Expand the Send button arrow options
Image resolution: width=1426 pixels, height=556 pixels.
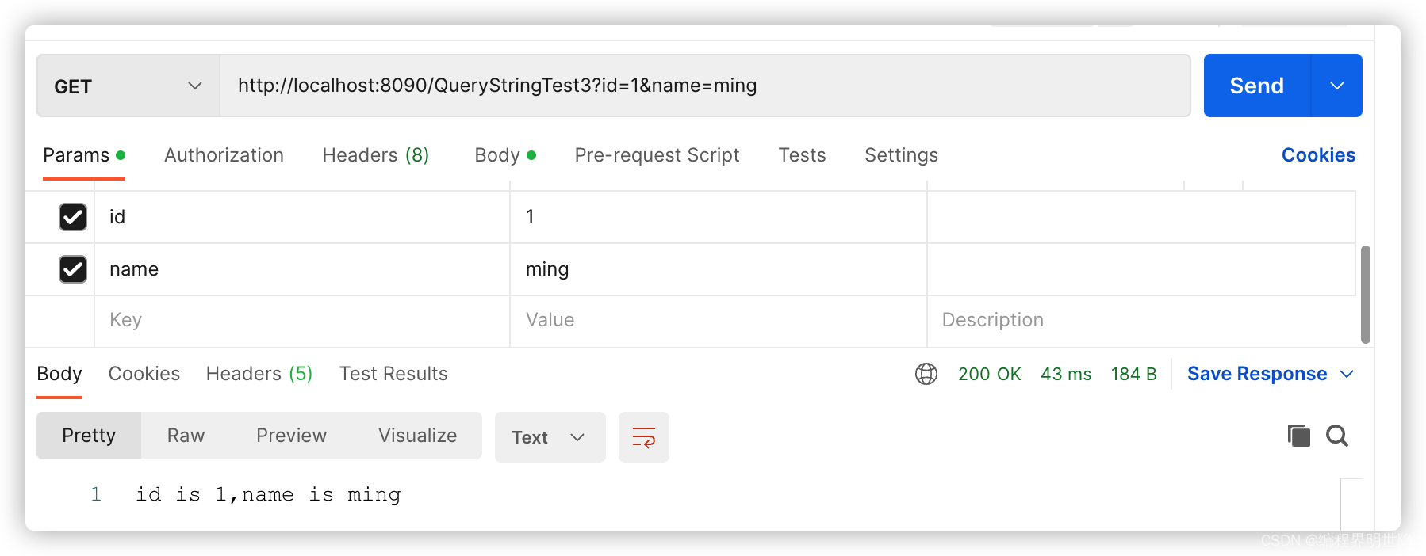click(1337, 86)
